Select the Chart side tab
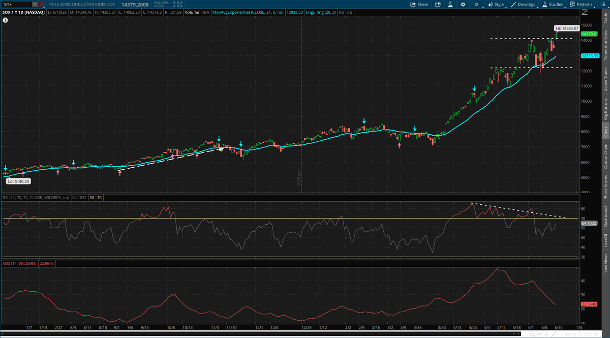 (x=605, y=132)
